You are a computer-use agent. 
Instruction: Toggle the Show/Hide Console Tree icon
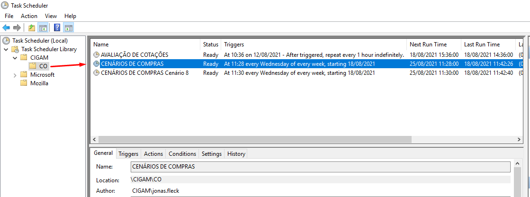(x=43, y=27)
